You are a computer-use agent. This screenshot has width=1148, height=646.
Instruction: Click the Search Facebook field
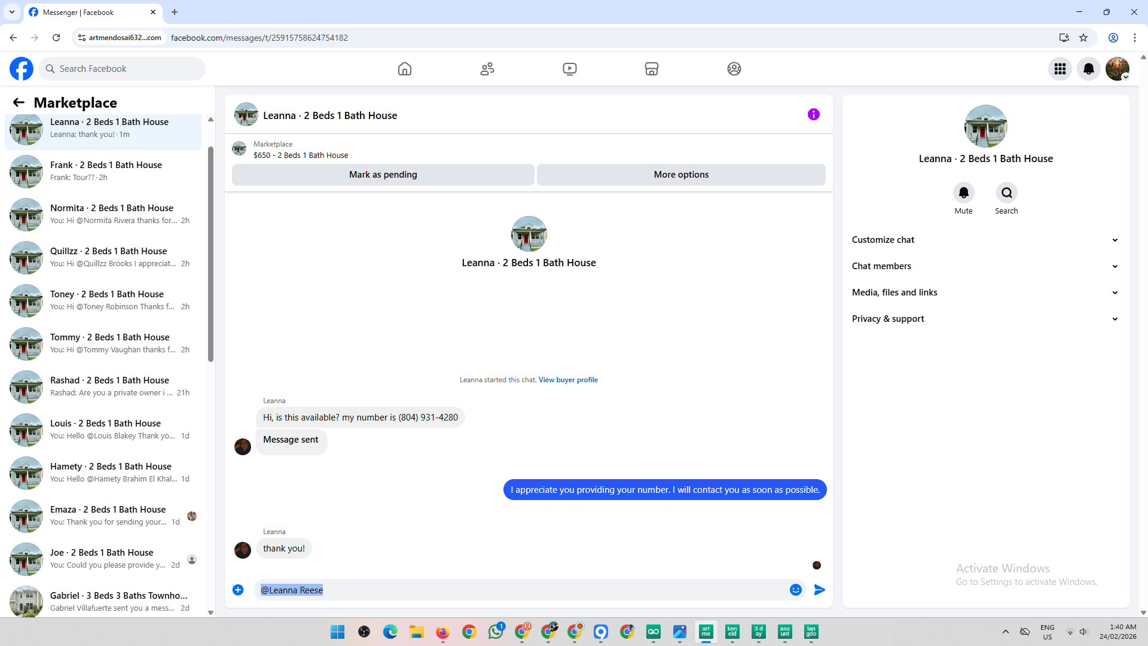123,69
